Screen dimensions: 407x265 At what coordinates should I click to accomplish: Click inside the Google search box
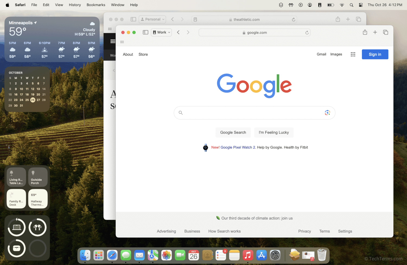click(x=255, y=113)
